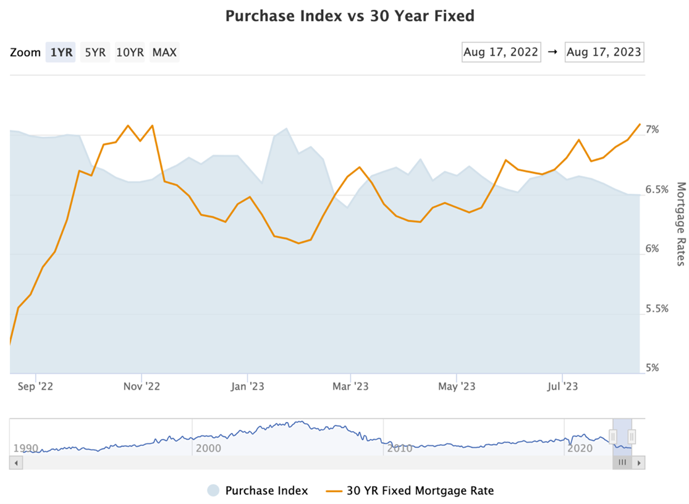
Task: Toggle the 30 YR Fixed Mortgage Rate series
Action: point(420,490)
